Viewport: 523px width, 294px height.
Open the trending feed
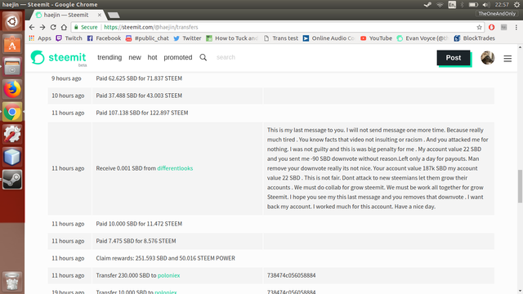110,57
